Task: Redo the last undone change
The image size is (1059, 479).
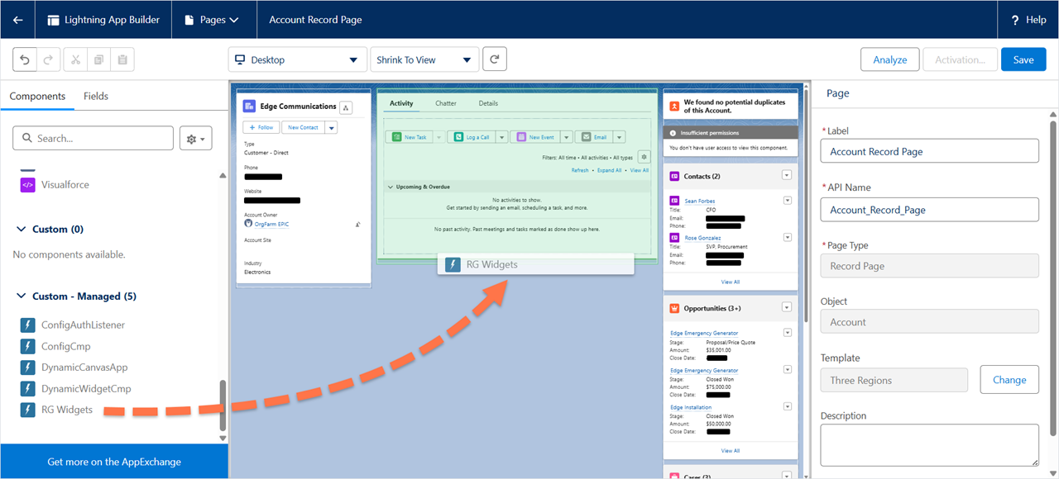Action: (48, 59)
